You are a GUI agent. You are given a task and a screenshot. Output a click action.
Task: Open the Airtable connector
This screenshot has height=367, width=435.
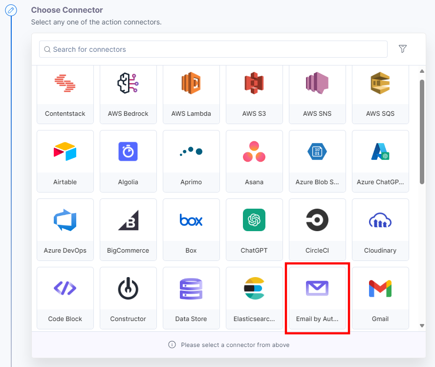click(x=65, y=161)
